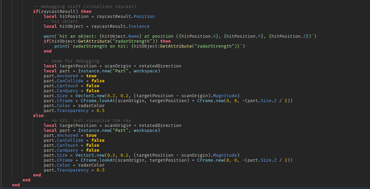The width and height of the screenshot is (370, 189).
Task: Click the 'else' keyword
Action: 38,115
